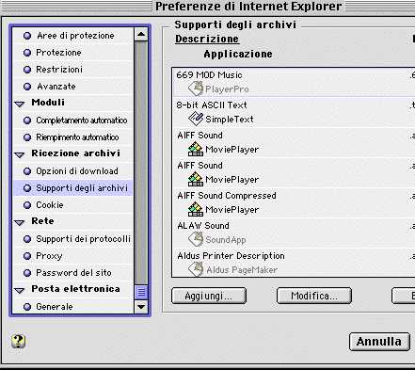Sort list by Descrizione column header
The height and width of the screenshot is (370, 415).
pyautogui.click(x=207, y=39)
